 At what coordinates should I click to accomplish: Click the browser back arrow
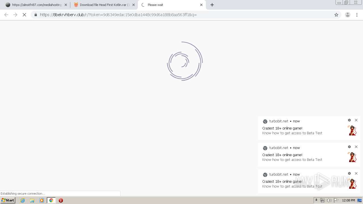(x=6, y=15)
